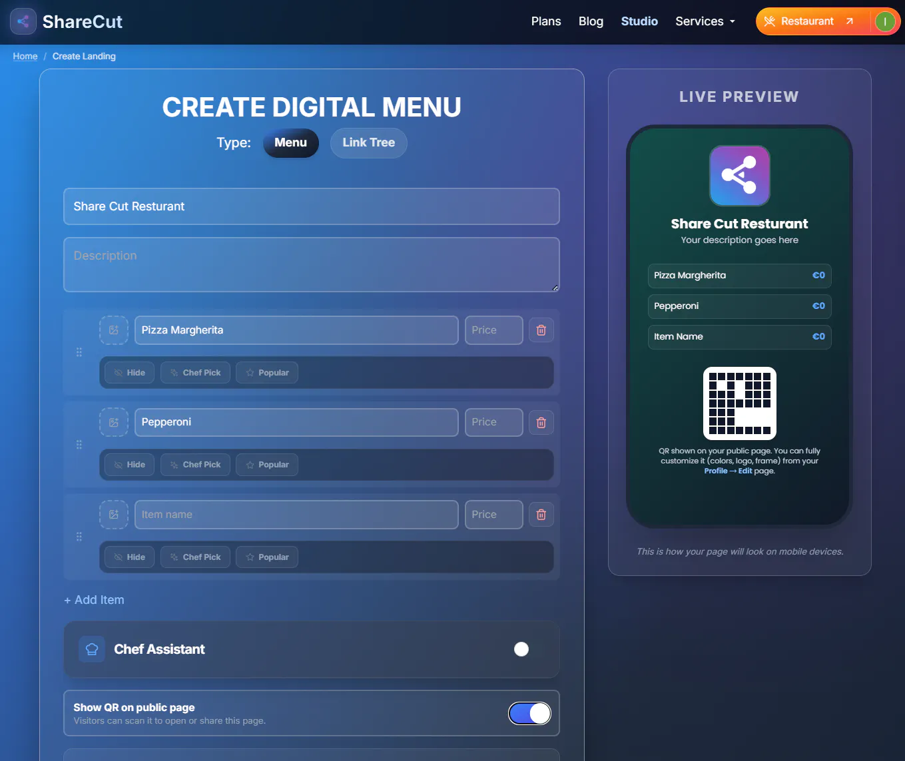Mark Pizza Margherita as Popular
The width and height of the screenshot is (905, 761).
point(267,373)
